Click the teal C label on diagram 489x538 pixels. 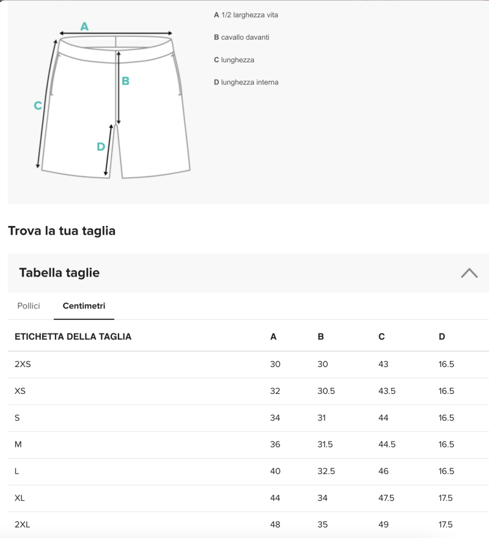coord(37,106)
